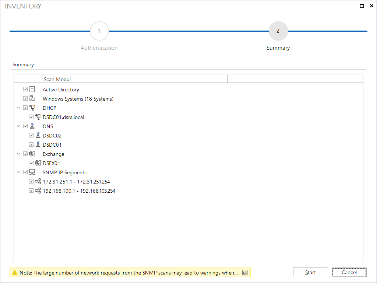Collapse the Exchange tree node

[x=18, y=154]
